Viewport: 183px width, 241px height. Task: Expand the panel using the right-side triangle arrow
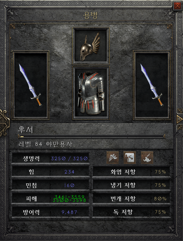179,119
